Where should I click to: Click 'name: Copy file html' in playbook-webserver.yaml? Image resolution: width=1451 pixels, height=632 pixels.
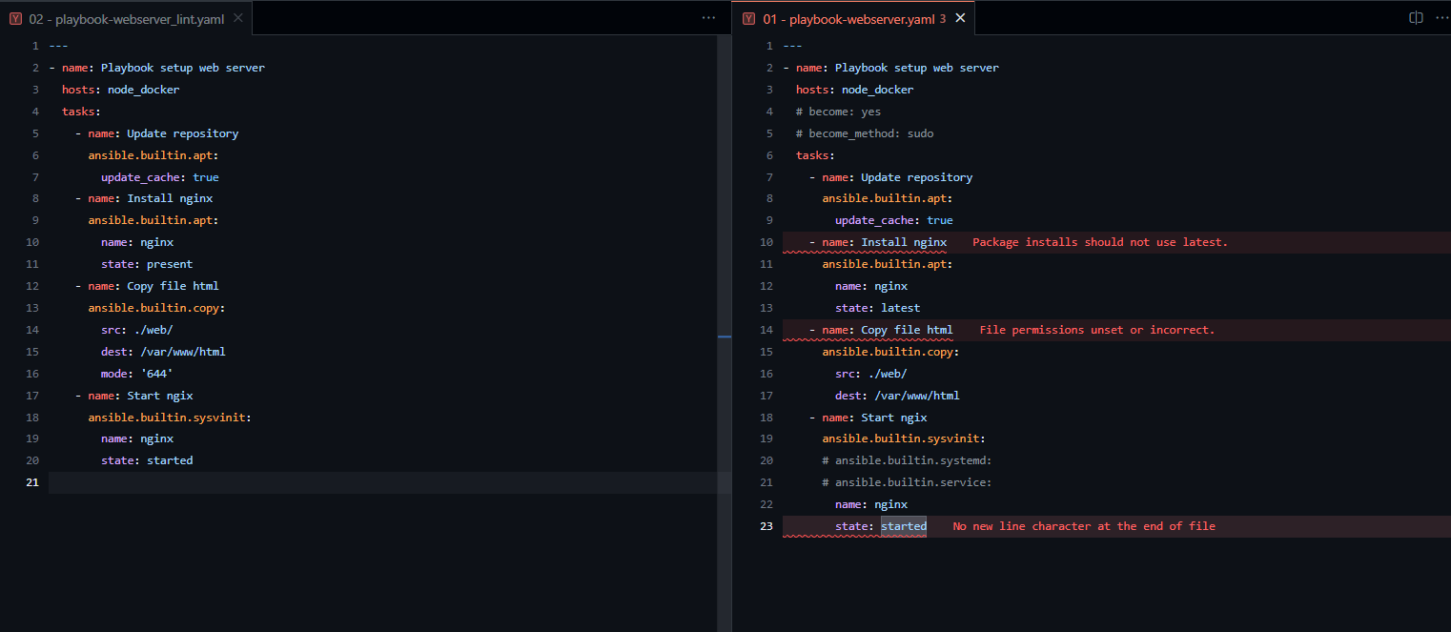coord(888,330)
